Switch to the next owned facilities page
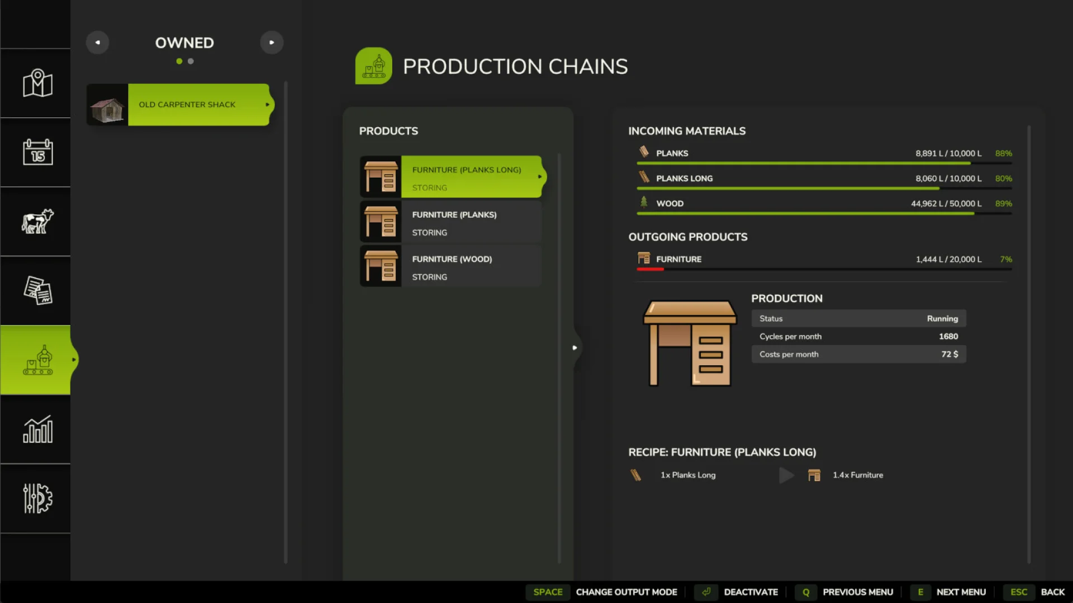The width and height of the screenshot is (1073, 603). 272,42
